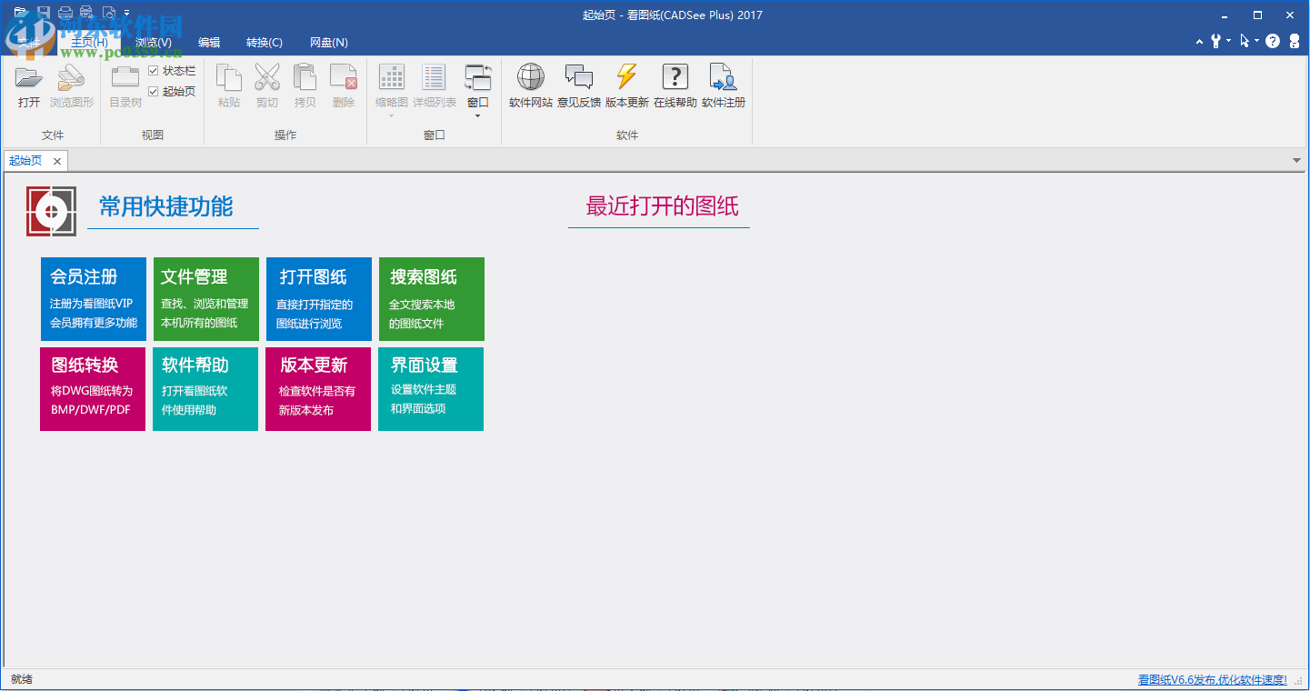This screenshot has height=691, width=1310.
Task: Expand the quick access toolbar customization arrow
Action: pyautogui.click(x=127, y=13)
